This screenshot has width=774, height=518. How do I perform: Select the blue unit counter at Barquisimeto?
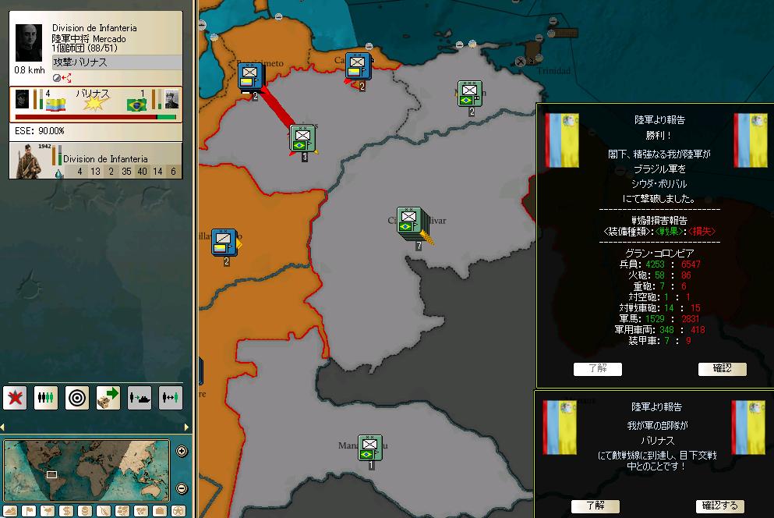(x=251, y=76)
